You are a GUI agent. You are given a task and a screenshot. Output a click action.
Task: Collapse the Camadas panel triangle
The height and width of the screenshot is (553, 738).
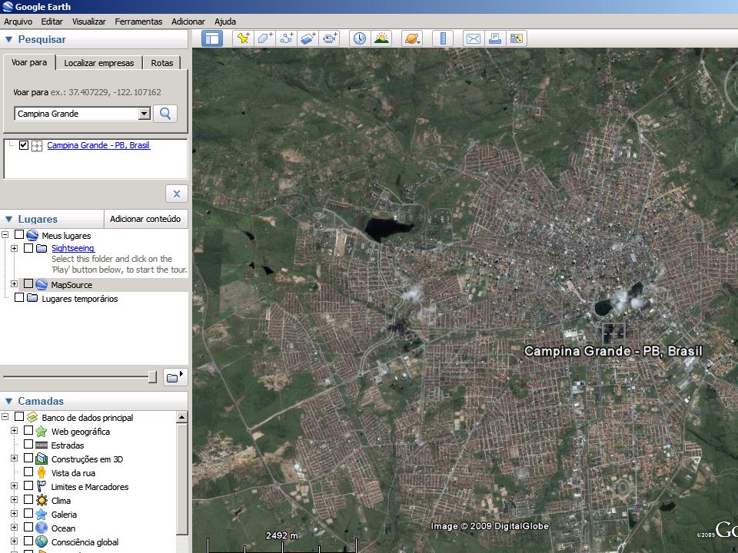pyautogui.click(x=8, y=401)
